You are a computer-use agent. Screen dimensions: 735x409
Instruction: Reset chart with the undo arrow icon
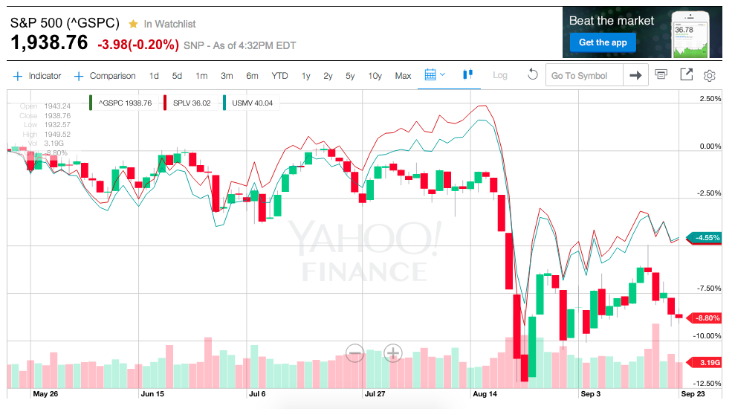(533, 74)
